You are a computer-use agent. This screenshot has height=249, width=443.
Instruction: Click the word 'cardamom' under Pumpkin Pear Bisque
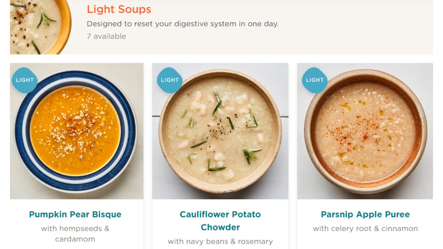[x=75, y=239]
